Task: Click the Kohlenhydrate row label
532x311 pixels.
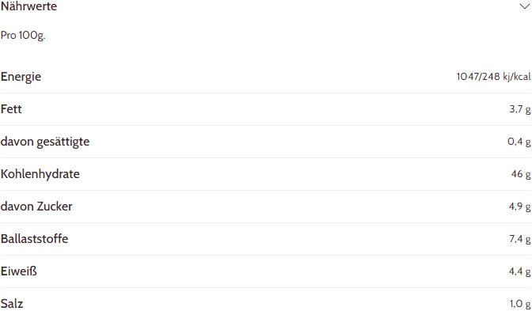Action: [x=40, y=174]
